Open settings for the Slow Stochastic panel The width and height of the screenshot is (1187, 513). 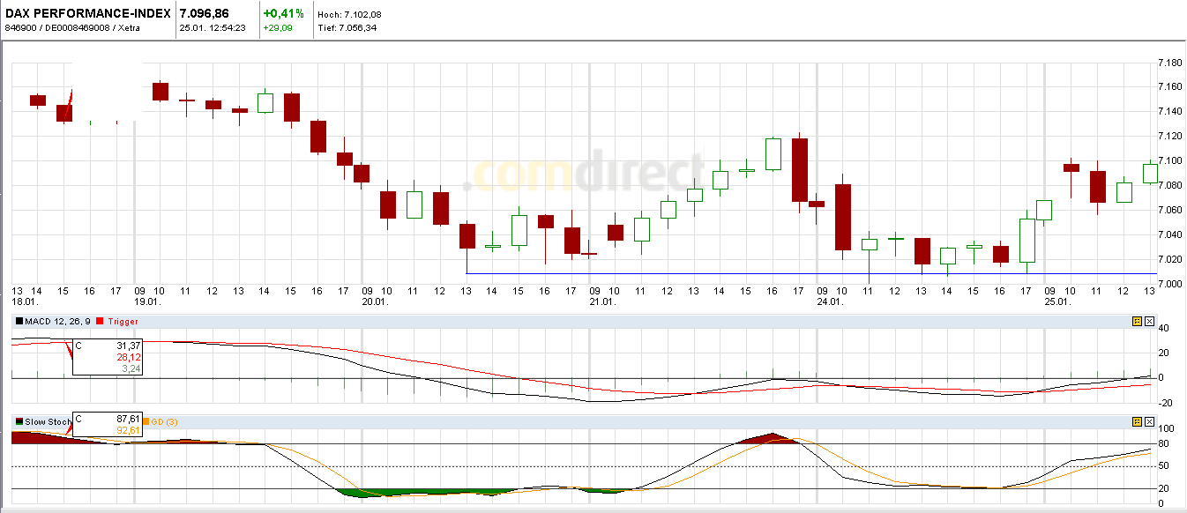coord(1137,420)
